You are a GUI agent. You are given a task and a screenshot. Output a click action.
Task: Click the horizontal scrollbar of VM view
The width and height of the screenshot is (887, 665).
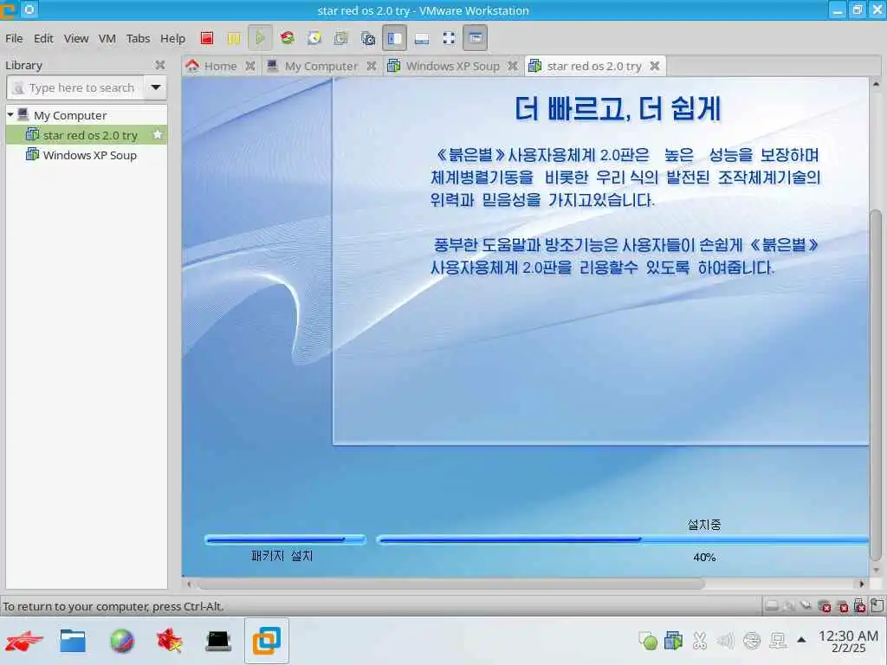(x=450, y=584)
